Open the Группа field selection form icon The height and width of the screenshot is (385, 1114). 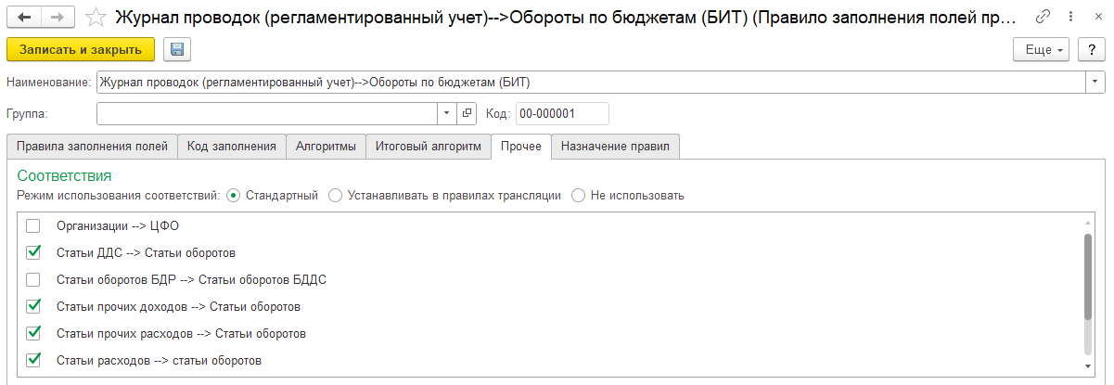point(467,113)
